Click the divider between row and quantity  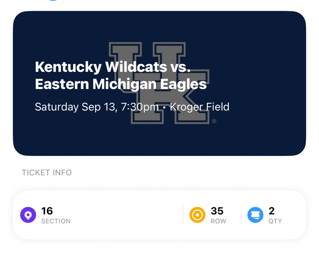(241, 215)
